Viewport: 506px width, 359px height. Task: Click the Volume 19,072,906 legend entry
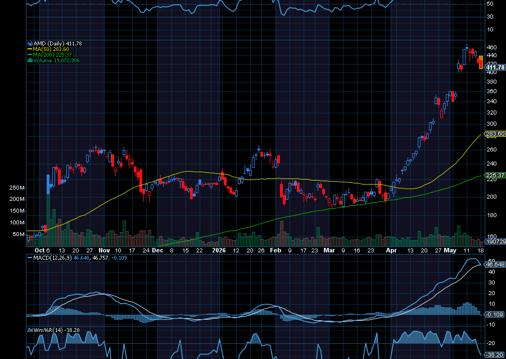coord(56,60)
